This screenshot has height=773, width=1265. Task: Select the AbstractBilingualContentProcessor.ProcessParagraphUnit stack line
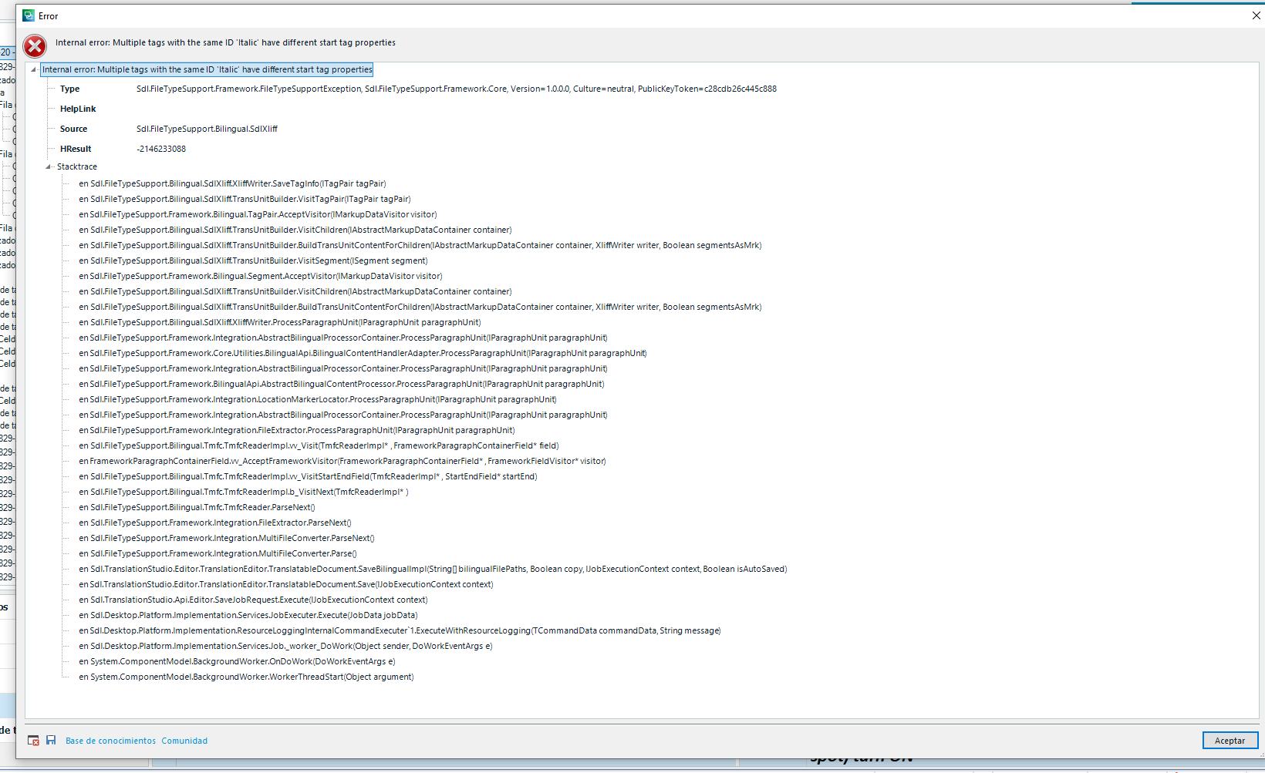pyautogui.click(x=342, y=384)
